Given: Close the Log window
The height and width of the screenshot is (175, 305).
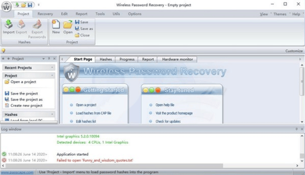Looking at the screenshot, I should pos(302,129).
